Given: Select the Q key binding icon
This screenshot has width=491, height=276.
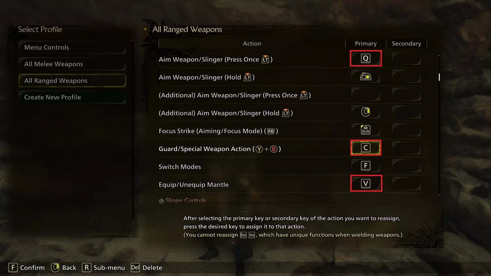Looking at the screenshot, I should point(366,59).
